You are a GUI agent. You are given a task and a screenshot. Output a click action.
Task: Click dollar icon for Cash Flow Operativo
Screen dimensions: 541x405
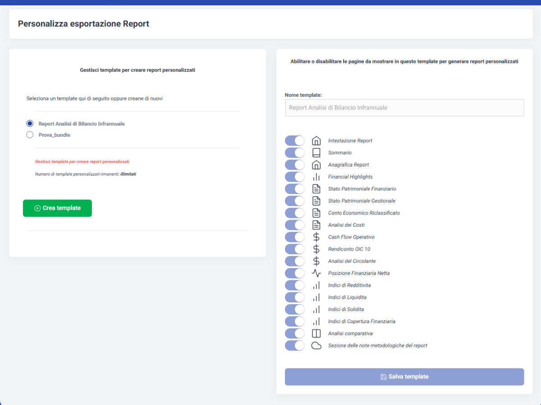coord(316,237)
